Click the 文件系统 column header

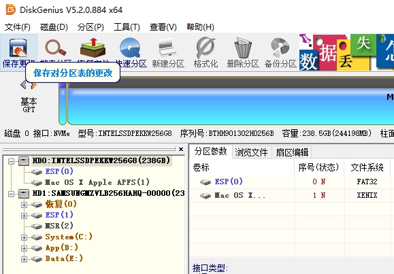click(367, 167)
